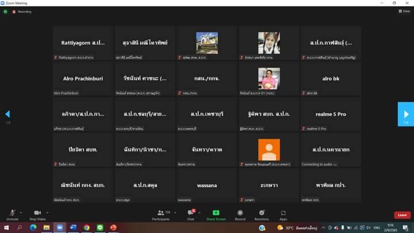Viewport: 414px width, 233px height.
Task: Open Google Chrome from the taskbar
Action: coord(86,228)
